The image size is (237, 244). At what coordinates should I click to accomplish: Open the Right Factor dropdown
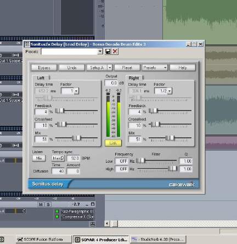pos(170,91)
